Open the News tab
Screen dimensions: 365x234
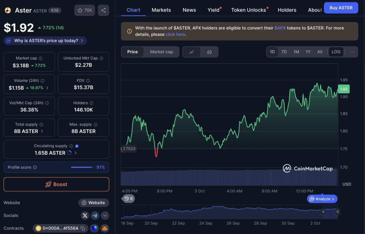tap(189, 10)
